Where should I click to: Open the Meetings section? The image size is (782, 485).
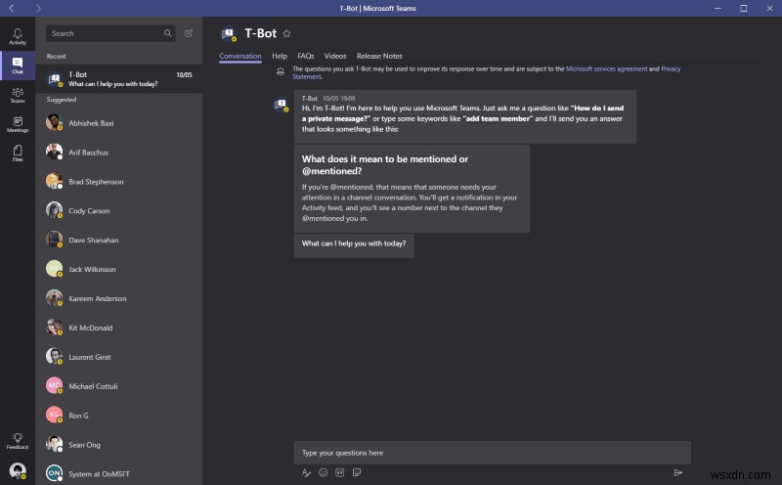click(18, 124)
